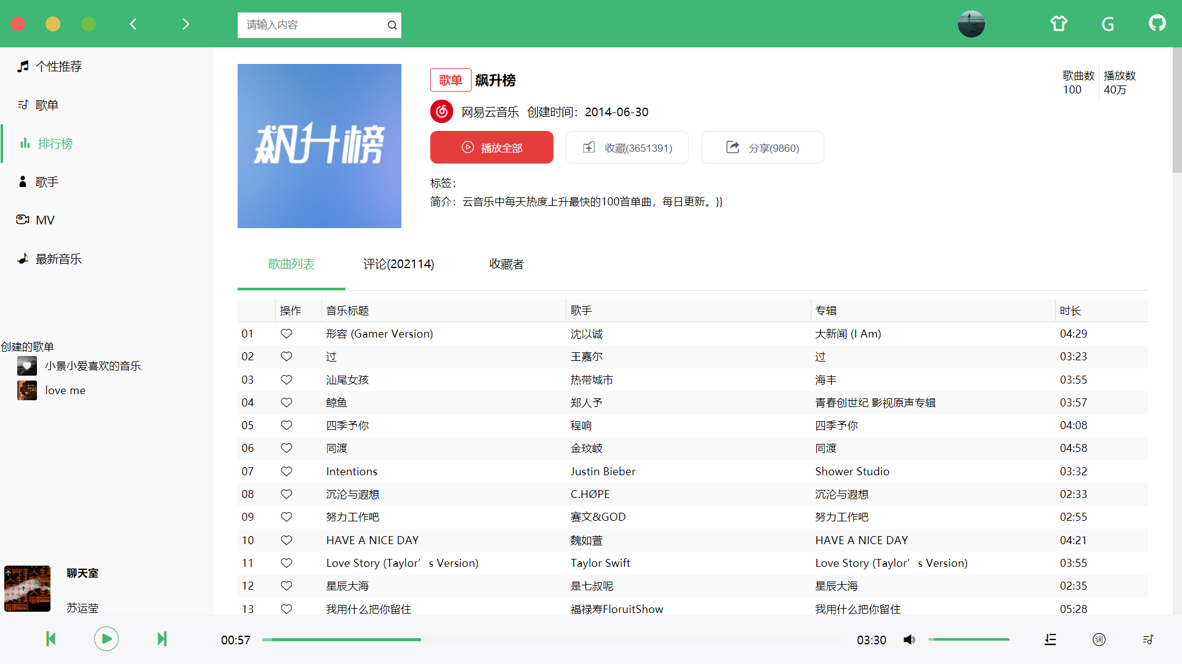Go forward with the right arrow
1182x664 pixels.
[x=186, y=24]
